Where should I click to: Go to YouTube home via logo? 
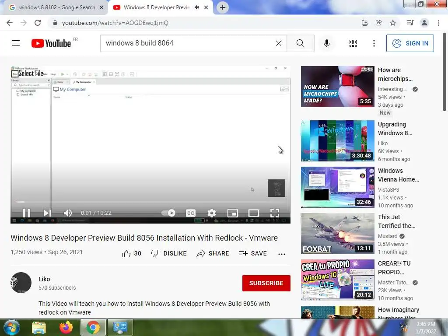pos(52,43)
